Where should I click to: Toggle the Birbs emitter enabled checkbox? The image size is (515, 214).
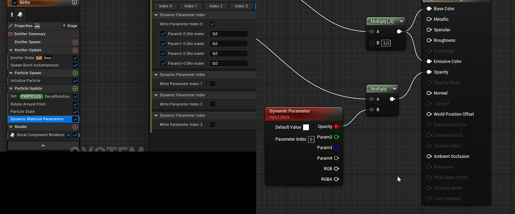click(15, 2)
